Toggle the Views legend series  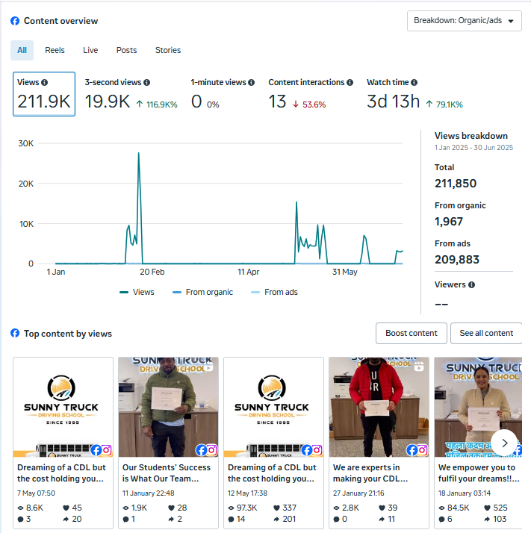137,292
